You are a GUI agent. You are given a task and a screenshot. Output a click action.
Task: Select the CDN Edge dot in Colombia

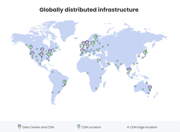coord(52,72)
